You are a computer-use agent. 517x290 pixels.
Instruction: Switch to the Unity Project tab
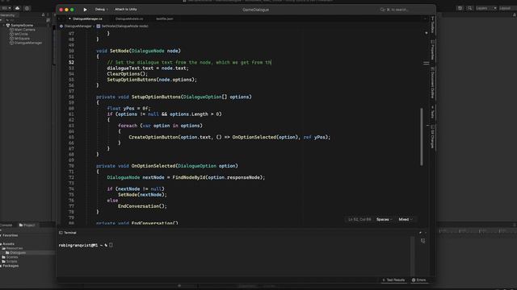pyautogui.click(x=27, y=225)
